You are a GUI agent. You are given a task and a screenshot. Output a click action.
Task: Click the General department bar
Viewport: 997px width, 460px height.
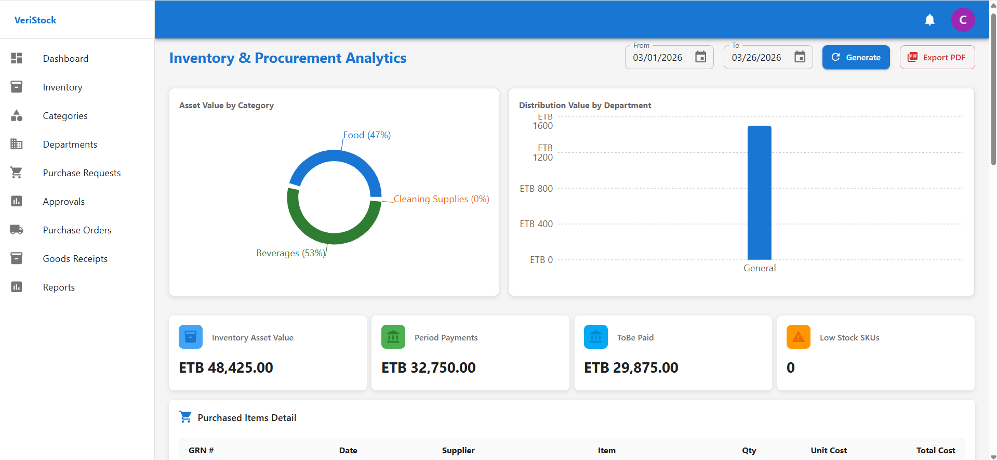click(x=759, y=192)
